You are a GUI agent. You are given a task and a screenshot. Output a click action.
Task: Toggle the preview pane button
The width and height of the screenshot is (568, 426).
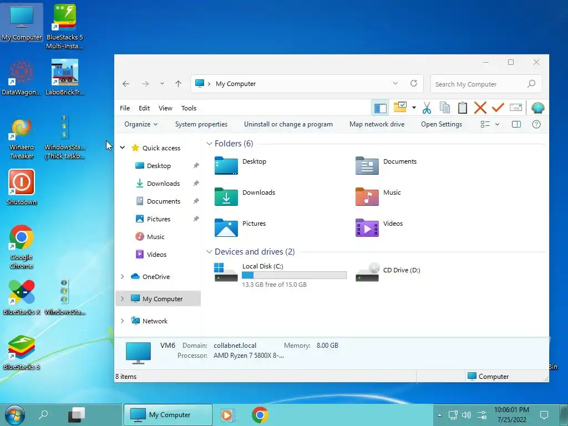coord(516,124)
